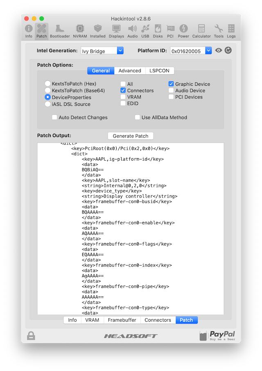Click the EQAAAA== data value
The width and height of the screenshot is (262, 371).
93,255
